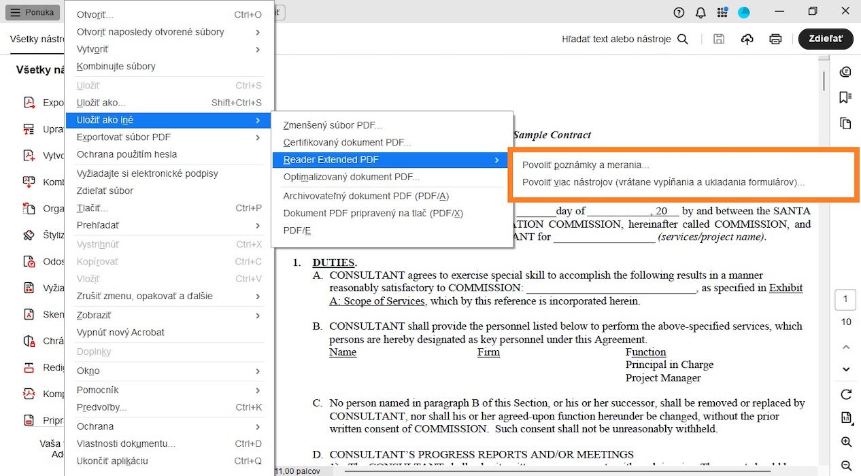Viewport: 861px width, 476px height.
Task: Open the bookmarks panel icon
Action: [x=845, y=97]
